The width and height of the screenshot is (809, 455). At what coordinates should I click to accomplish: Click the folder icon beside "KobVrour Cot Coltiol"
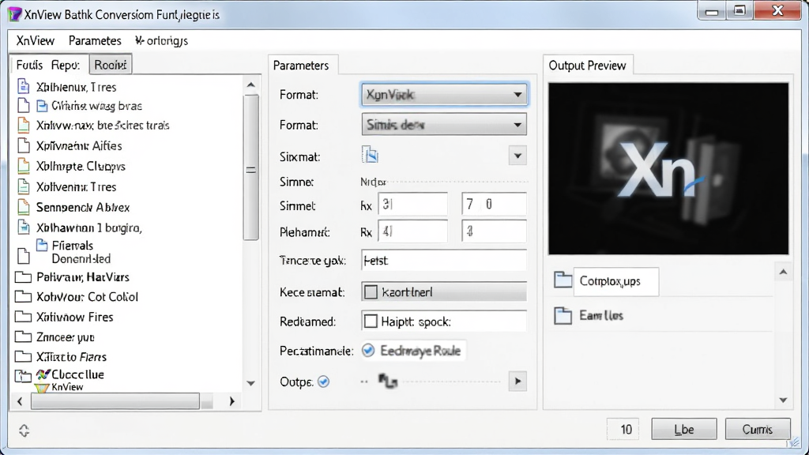tap(23, 297)
